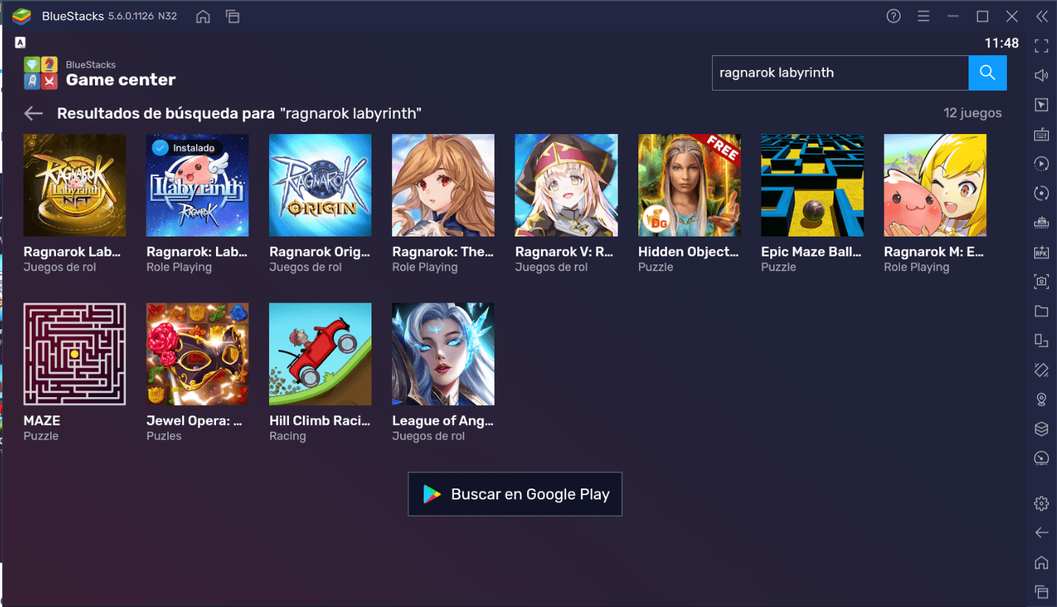
Task: Click the "Epic Maze Ball..." title text
Action: coord(812,252)
